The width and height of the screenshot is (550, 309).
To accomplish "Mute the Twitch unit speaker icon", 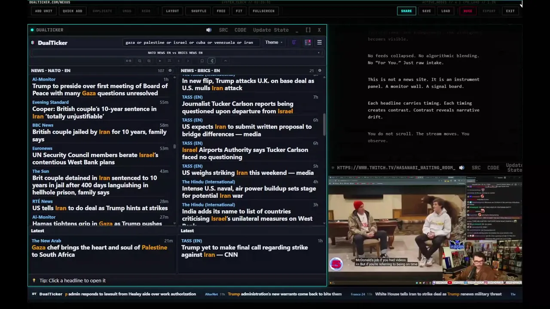I will click(x=461, y=168).
